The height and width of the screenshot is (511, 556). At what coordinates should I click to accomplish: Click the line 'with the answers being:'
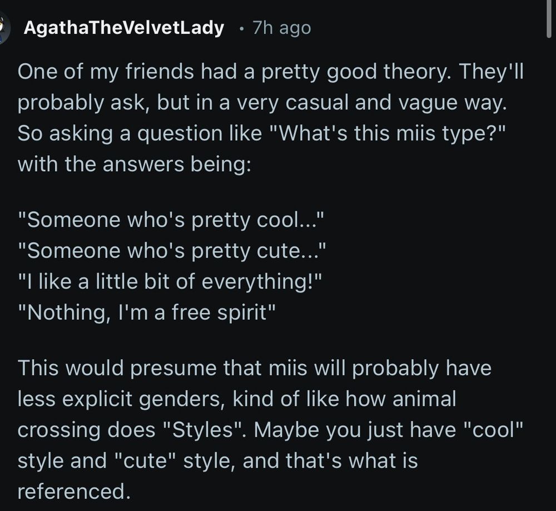coord(135,165)
